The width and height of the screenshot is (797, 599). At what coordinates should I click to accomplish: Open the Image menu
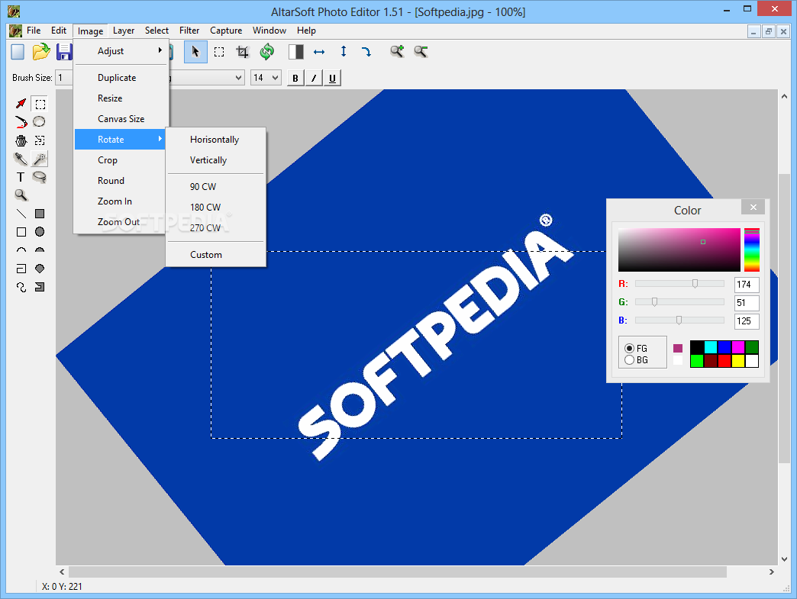click(x=91, y=31)
